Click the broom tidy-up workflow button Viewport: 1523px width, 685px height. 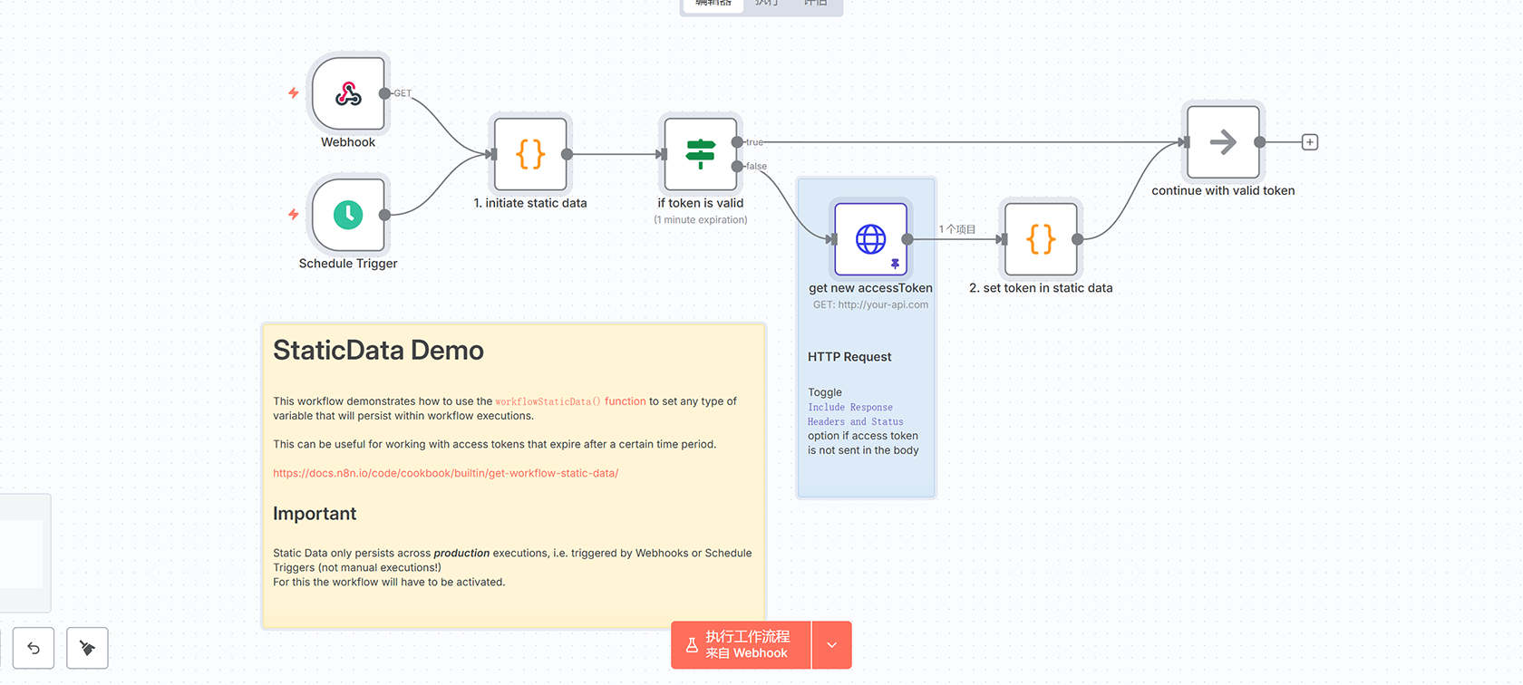pyautogui.click(x=87, y=648)
